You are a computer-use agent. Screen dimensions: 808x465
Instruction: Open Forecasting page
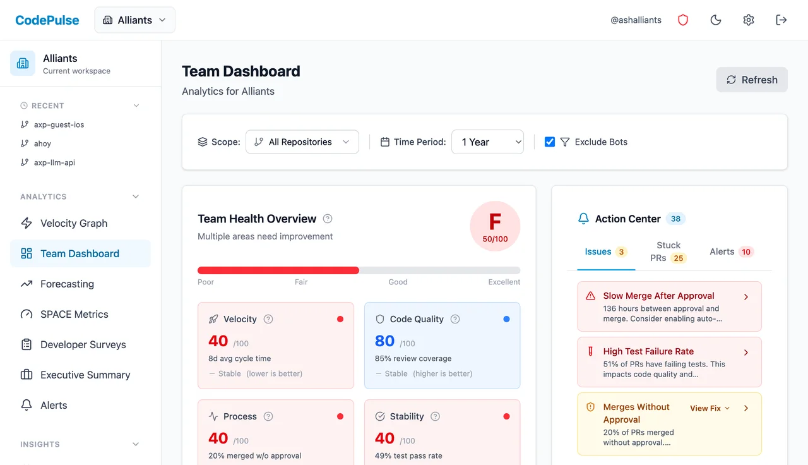pyautogui.click(x=81, y=284)
